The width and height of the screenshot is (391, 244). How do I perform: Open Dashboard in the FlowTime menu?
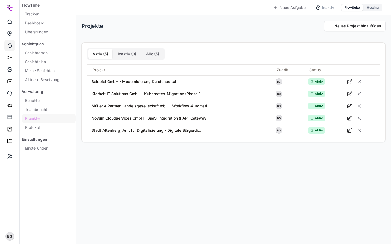tap(35, 23)
